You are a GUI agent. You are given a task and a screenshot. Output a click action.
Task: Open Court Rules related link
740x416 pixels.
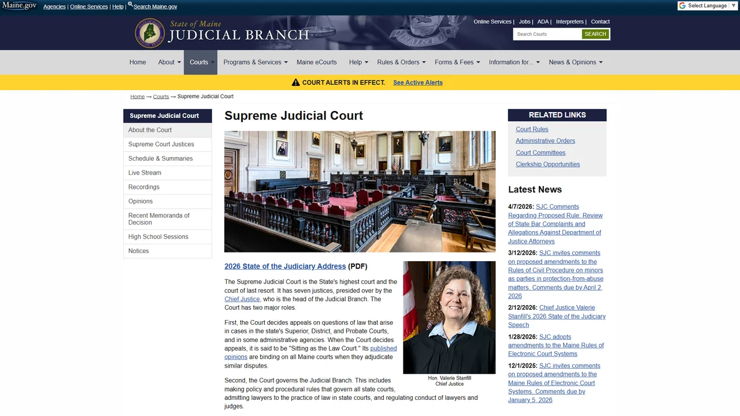tap(532, 129)
